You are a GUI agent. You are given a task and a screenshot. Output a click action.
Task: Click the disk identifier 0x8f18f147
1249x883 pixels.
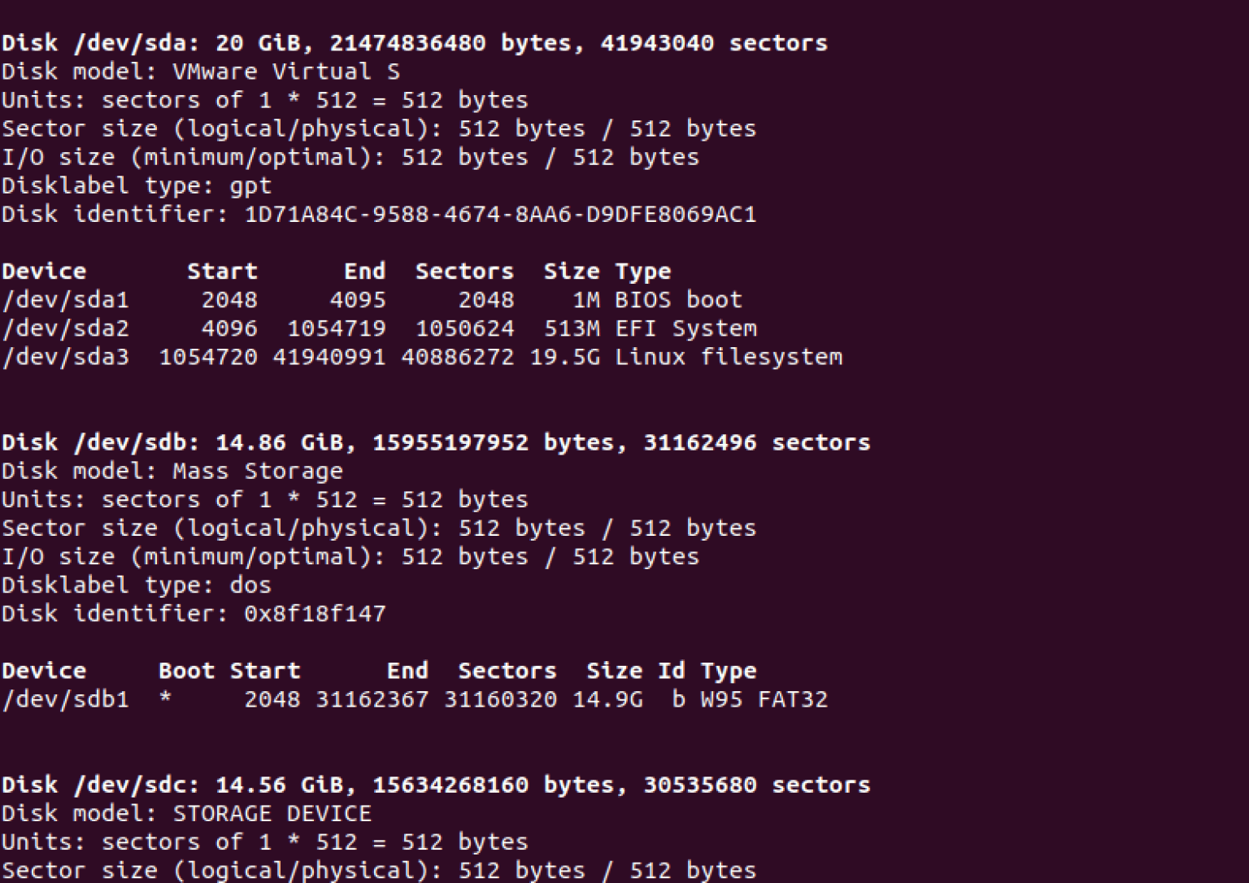(x=315, y=614)
